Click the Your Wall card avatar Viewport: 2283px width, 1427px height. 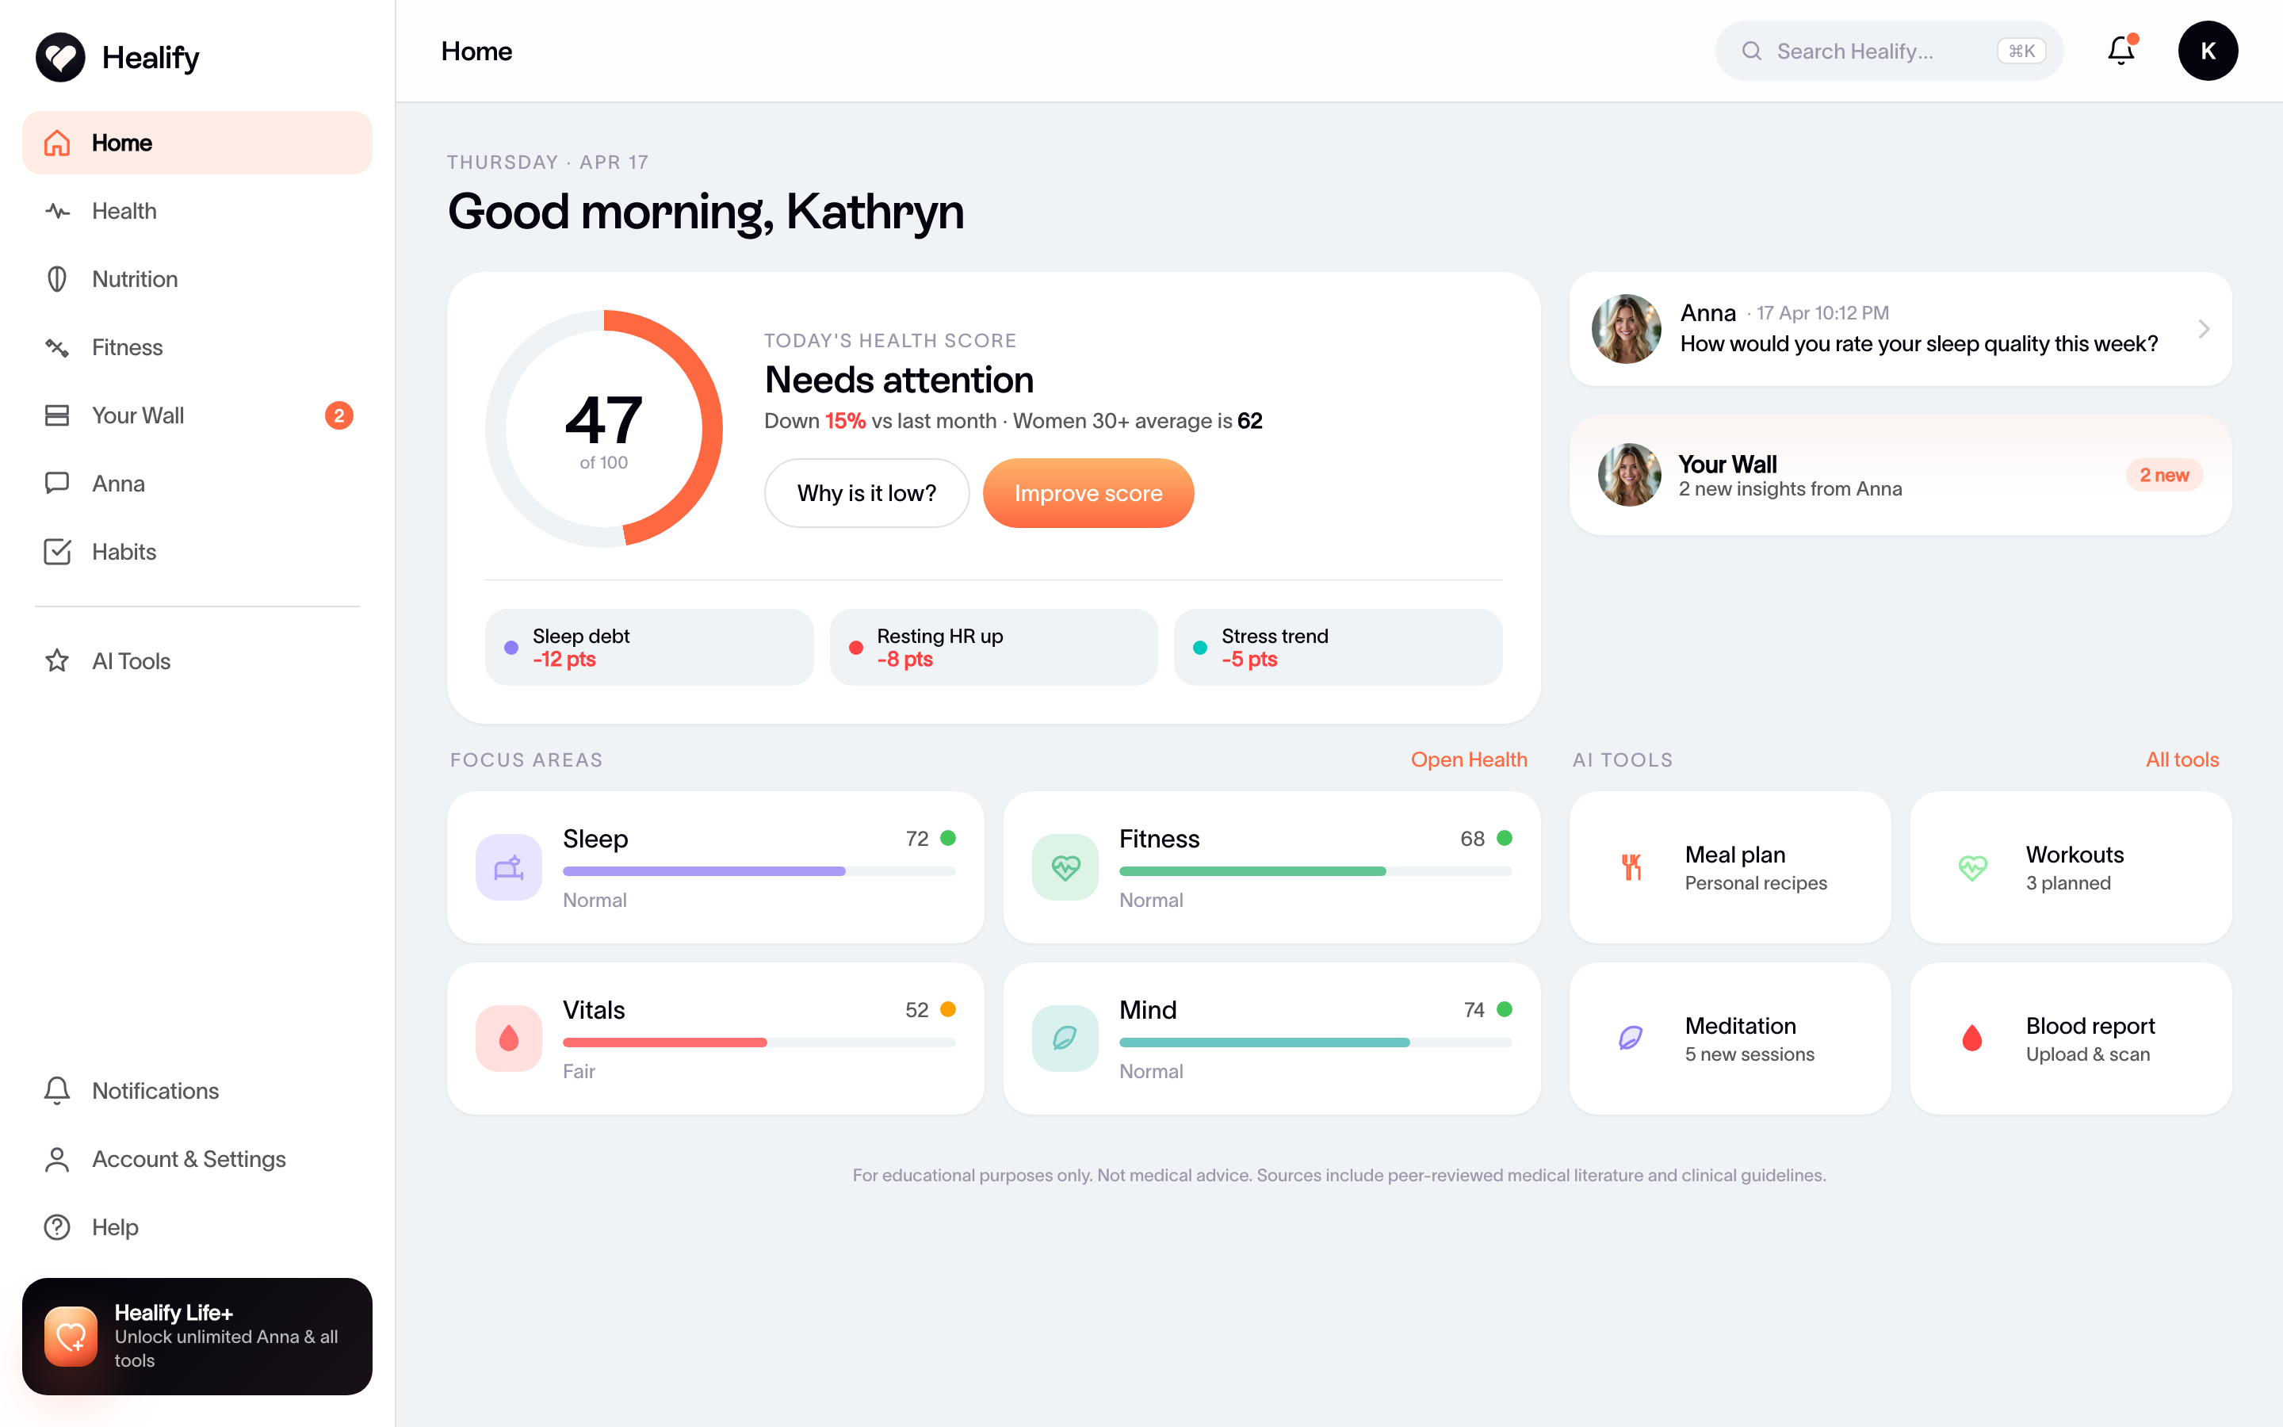coord(1629,475)
